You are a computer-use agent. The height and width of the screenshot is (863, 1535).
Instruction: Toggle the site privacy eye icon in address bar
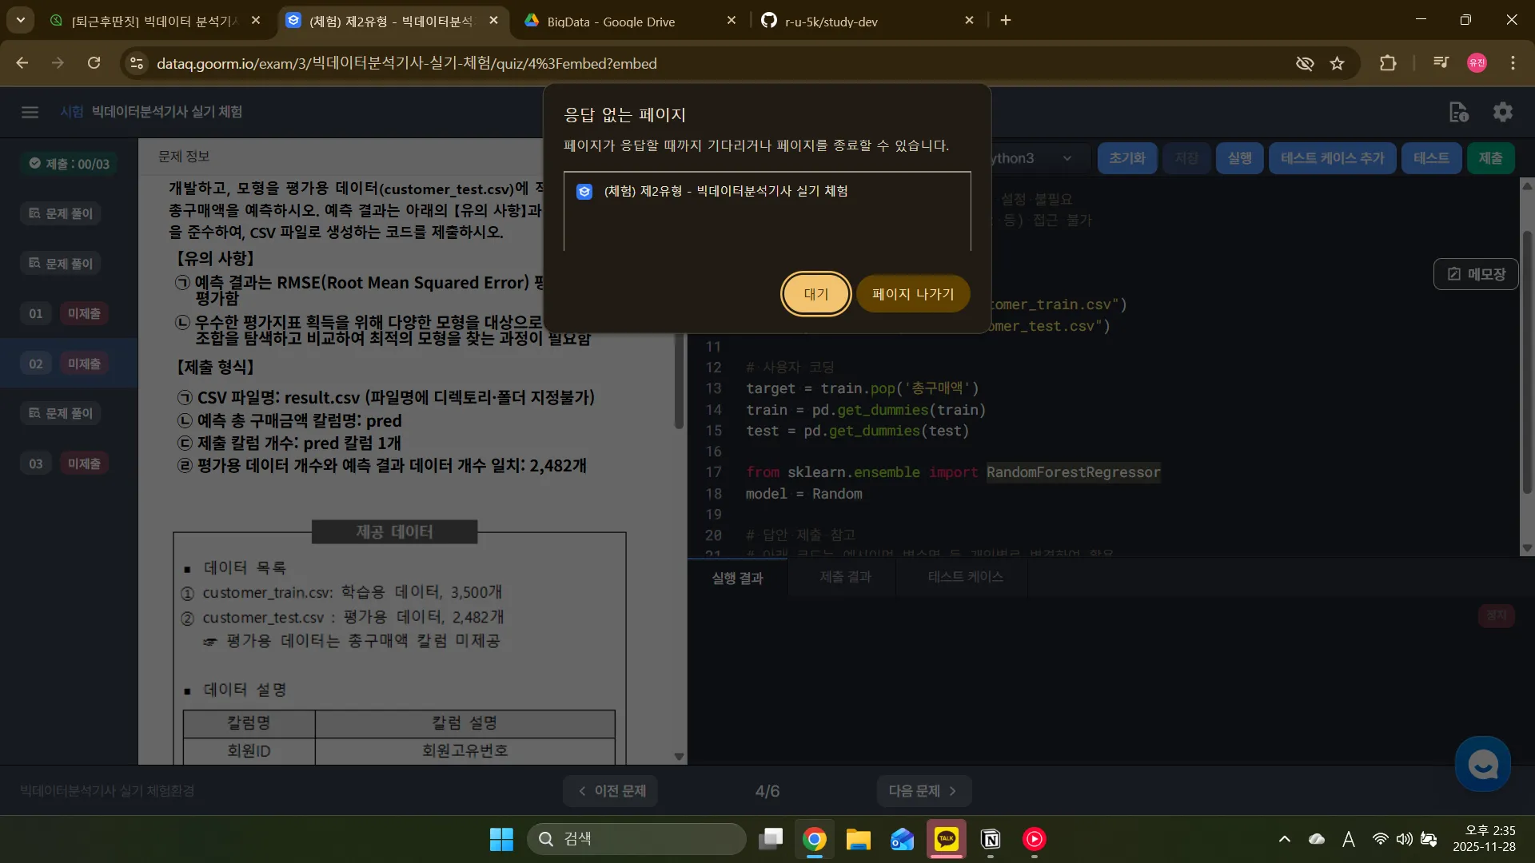pyautogui.click(x=1305, y=63)
